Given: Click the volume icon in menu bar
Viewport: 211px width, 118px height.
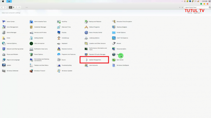Looking at the screenshot, I should (195, 1).
